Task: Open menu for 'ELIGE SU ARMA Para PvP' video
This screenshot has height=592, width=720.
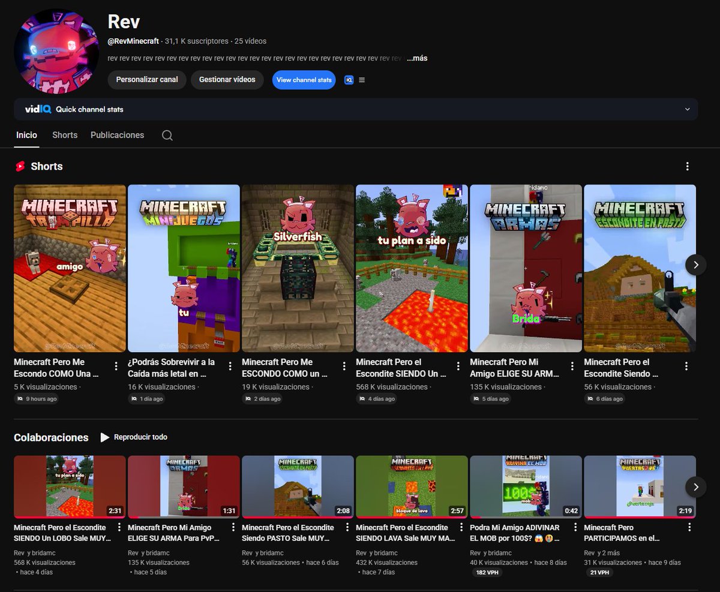Action: coord(233,527)
